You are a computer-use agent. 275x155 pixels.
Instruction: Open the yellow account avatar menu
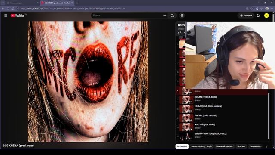[266, 15]
